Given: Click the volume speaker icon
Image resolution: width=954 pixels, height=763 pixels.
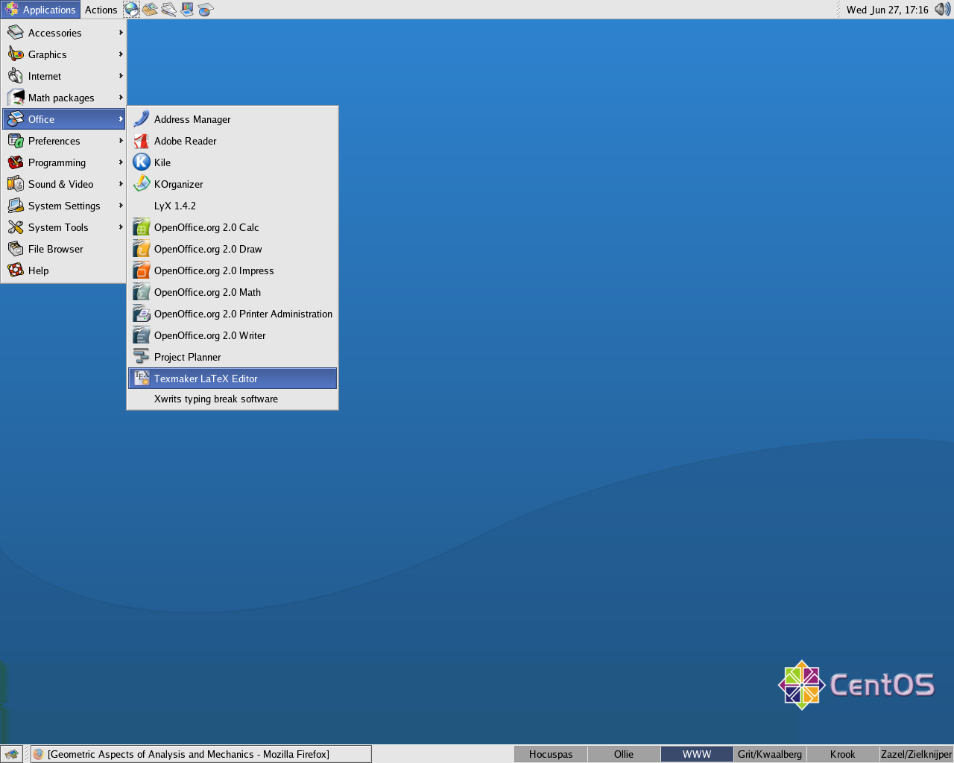Looking at the screenshot, I should 943,10.
